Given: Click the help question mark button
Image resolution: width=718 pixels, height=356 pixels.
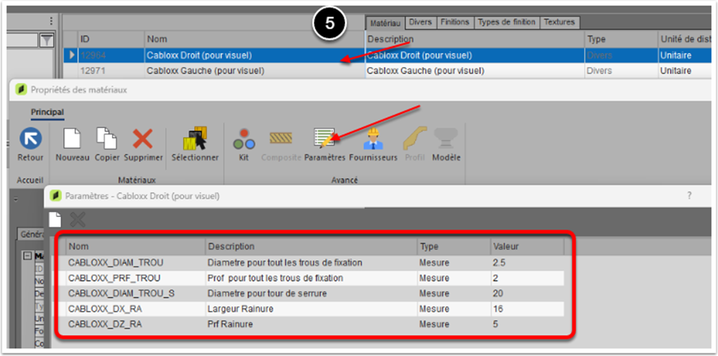Looking at the screenshot, I should 689,195.
